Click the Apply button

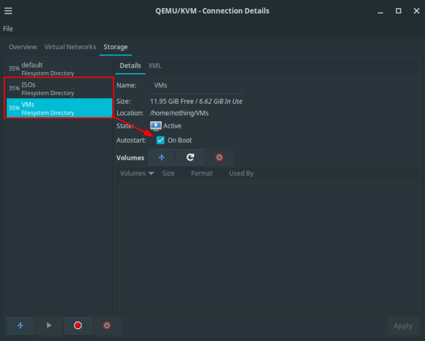[403, 326]
